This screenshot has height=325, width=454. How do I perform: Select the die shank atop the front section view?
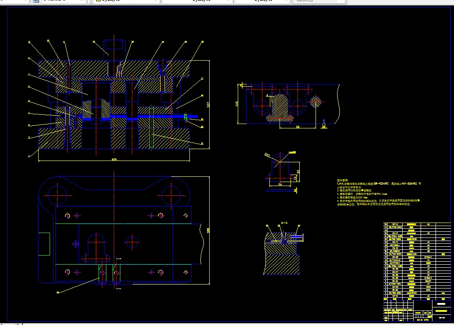point(114,50)
